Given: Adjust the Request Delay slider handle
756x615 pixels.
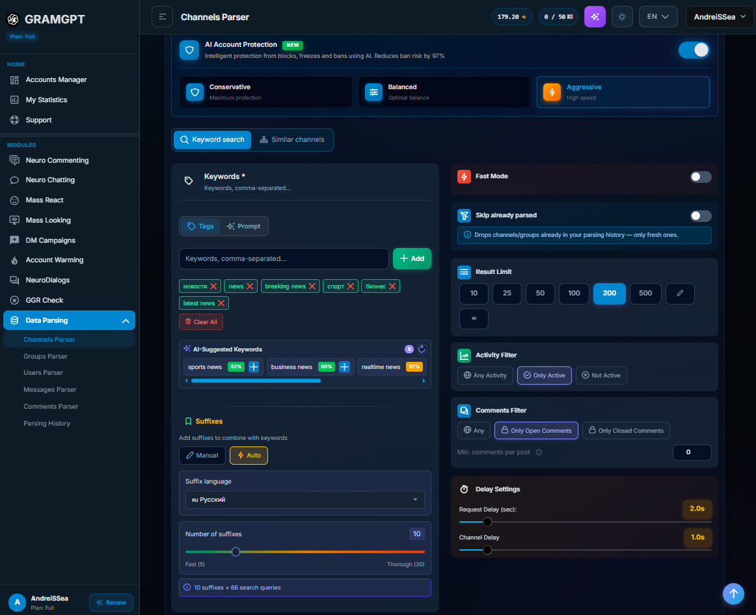Looking at the screenshot, I should click(x=487, y=522).
